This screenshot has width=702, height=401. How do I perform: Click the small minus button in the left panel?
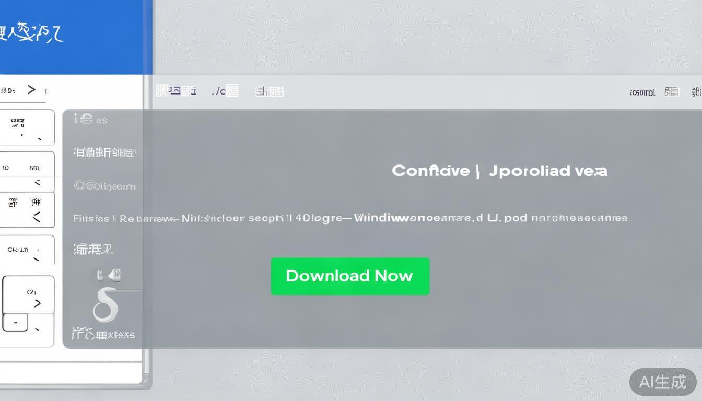[15, 323]
